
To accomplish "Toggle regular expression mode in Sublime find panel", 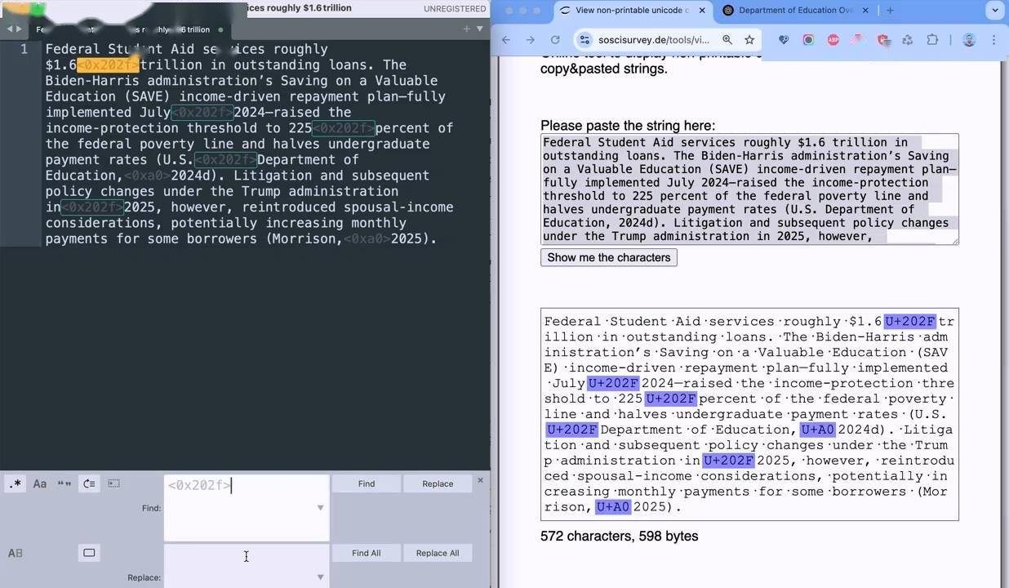I will point(16,483).
